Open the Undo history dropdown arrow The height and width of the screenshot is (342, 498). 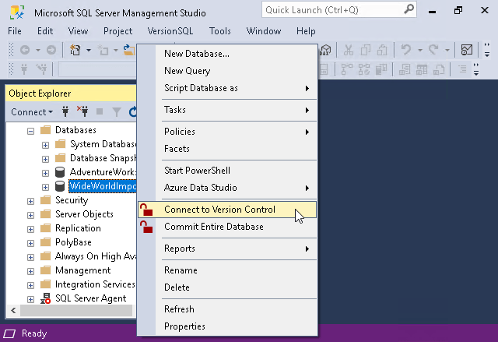point(420,50)
